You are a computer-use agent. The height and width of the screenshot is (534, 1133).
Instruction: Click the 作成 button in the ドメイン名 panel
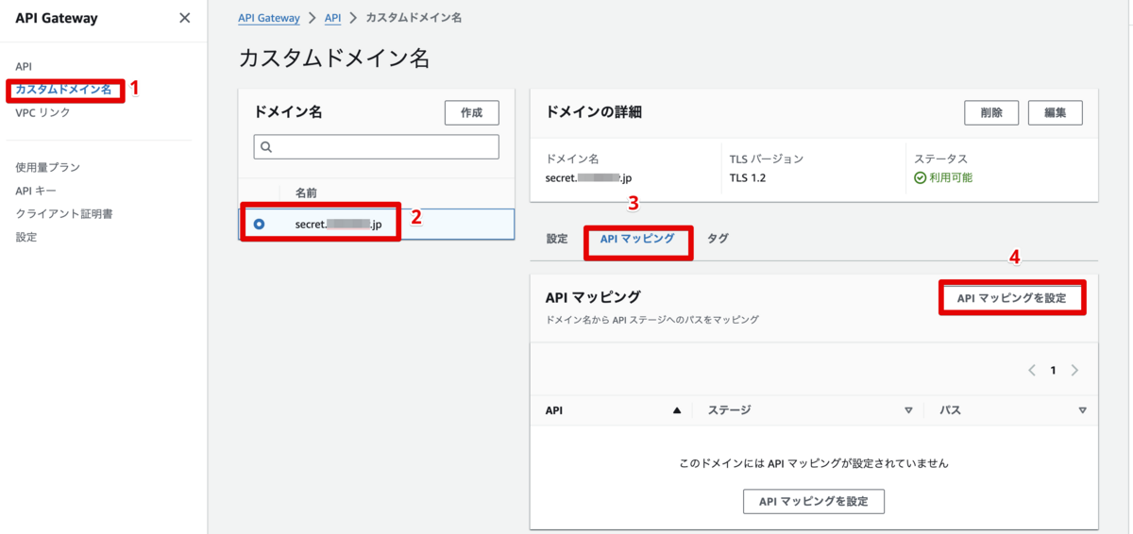pos(472,112)
